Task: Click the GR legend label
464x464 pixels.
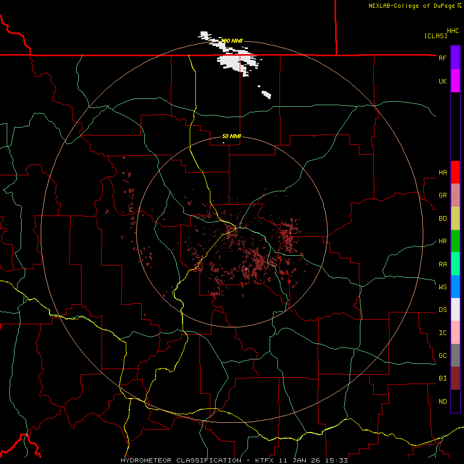Action: pos(442,195)
